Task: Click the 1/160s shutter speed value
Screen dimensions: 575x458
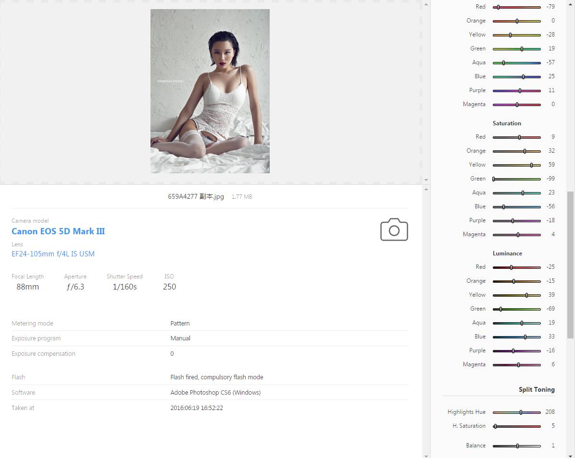Action: click(x=125, y=287)
